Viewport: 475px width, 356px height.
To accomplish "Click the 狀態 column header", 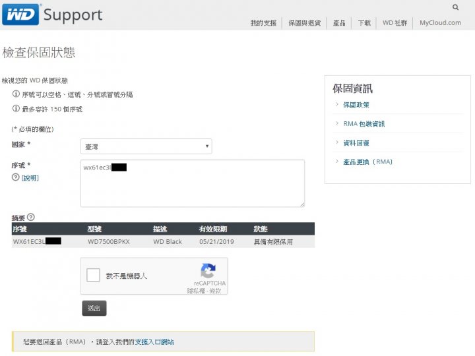I will (261, 229).
